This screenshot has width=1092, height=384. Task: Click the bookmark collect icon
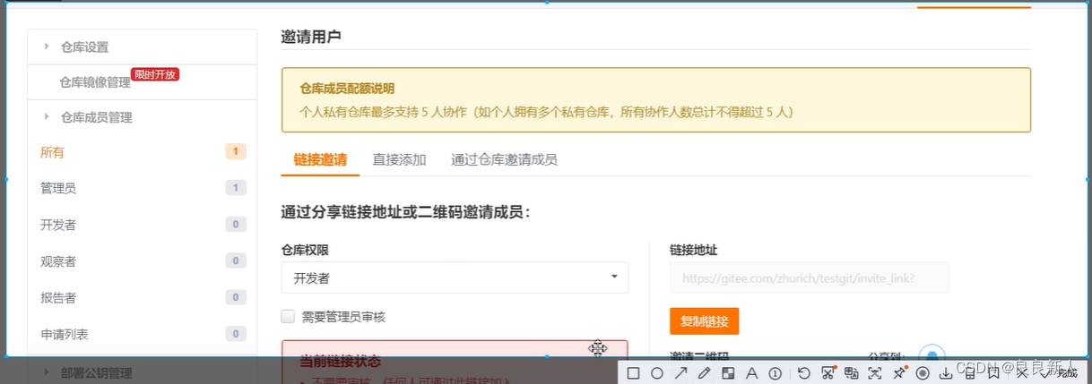[993, 373]
